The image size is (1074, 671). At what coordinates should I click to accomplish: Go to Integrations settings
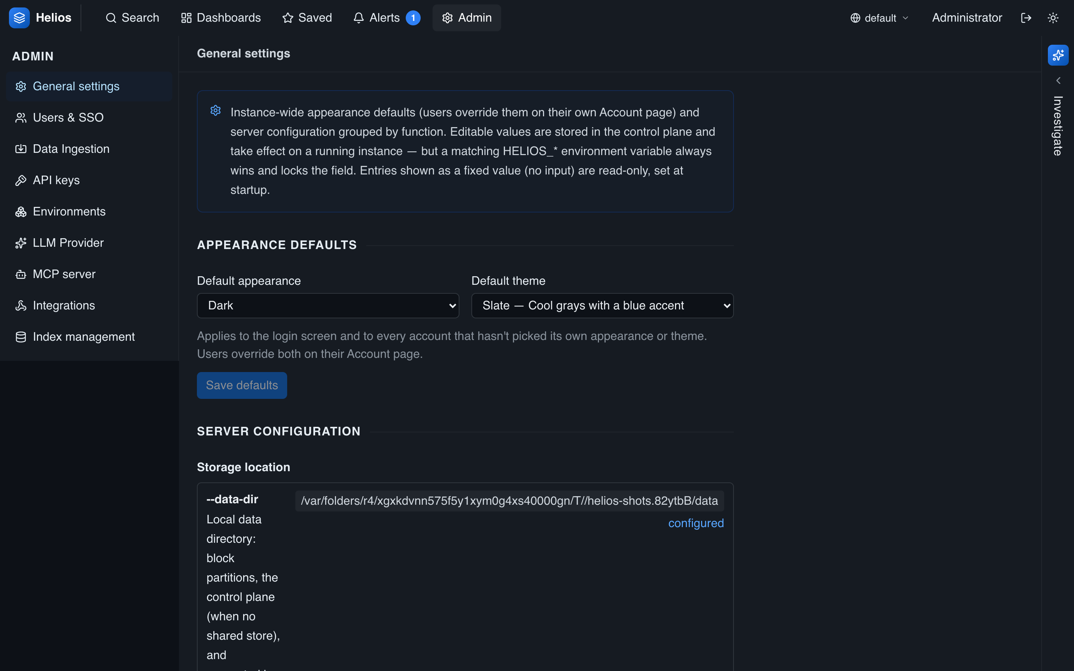tap(89, 305)
